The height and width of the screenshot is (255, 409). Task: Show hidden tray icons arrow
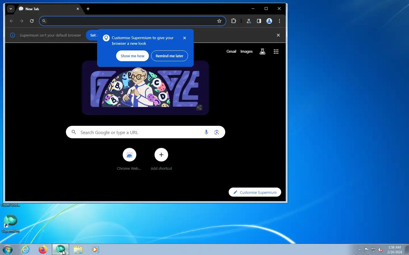point(360,250)
